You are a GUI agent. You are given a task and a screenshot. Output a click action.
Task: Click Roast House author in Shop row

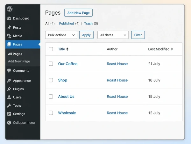[117, 80]
